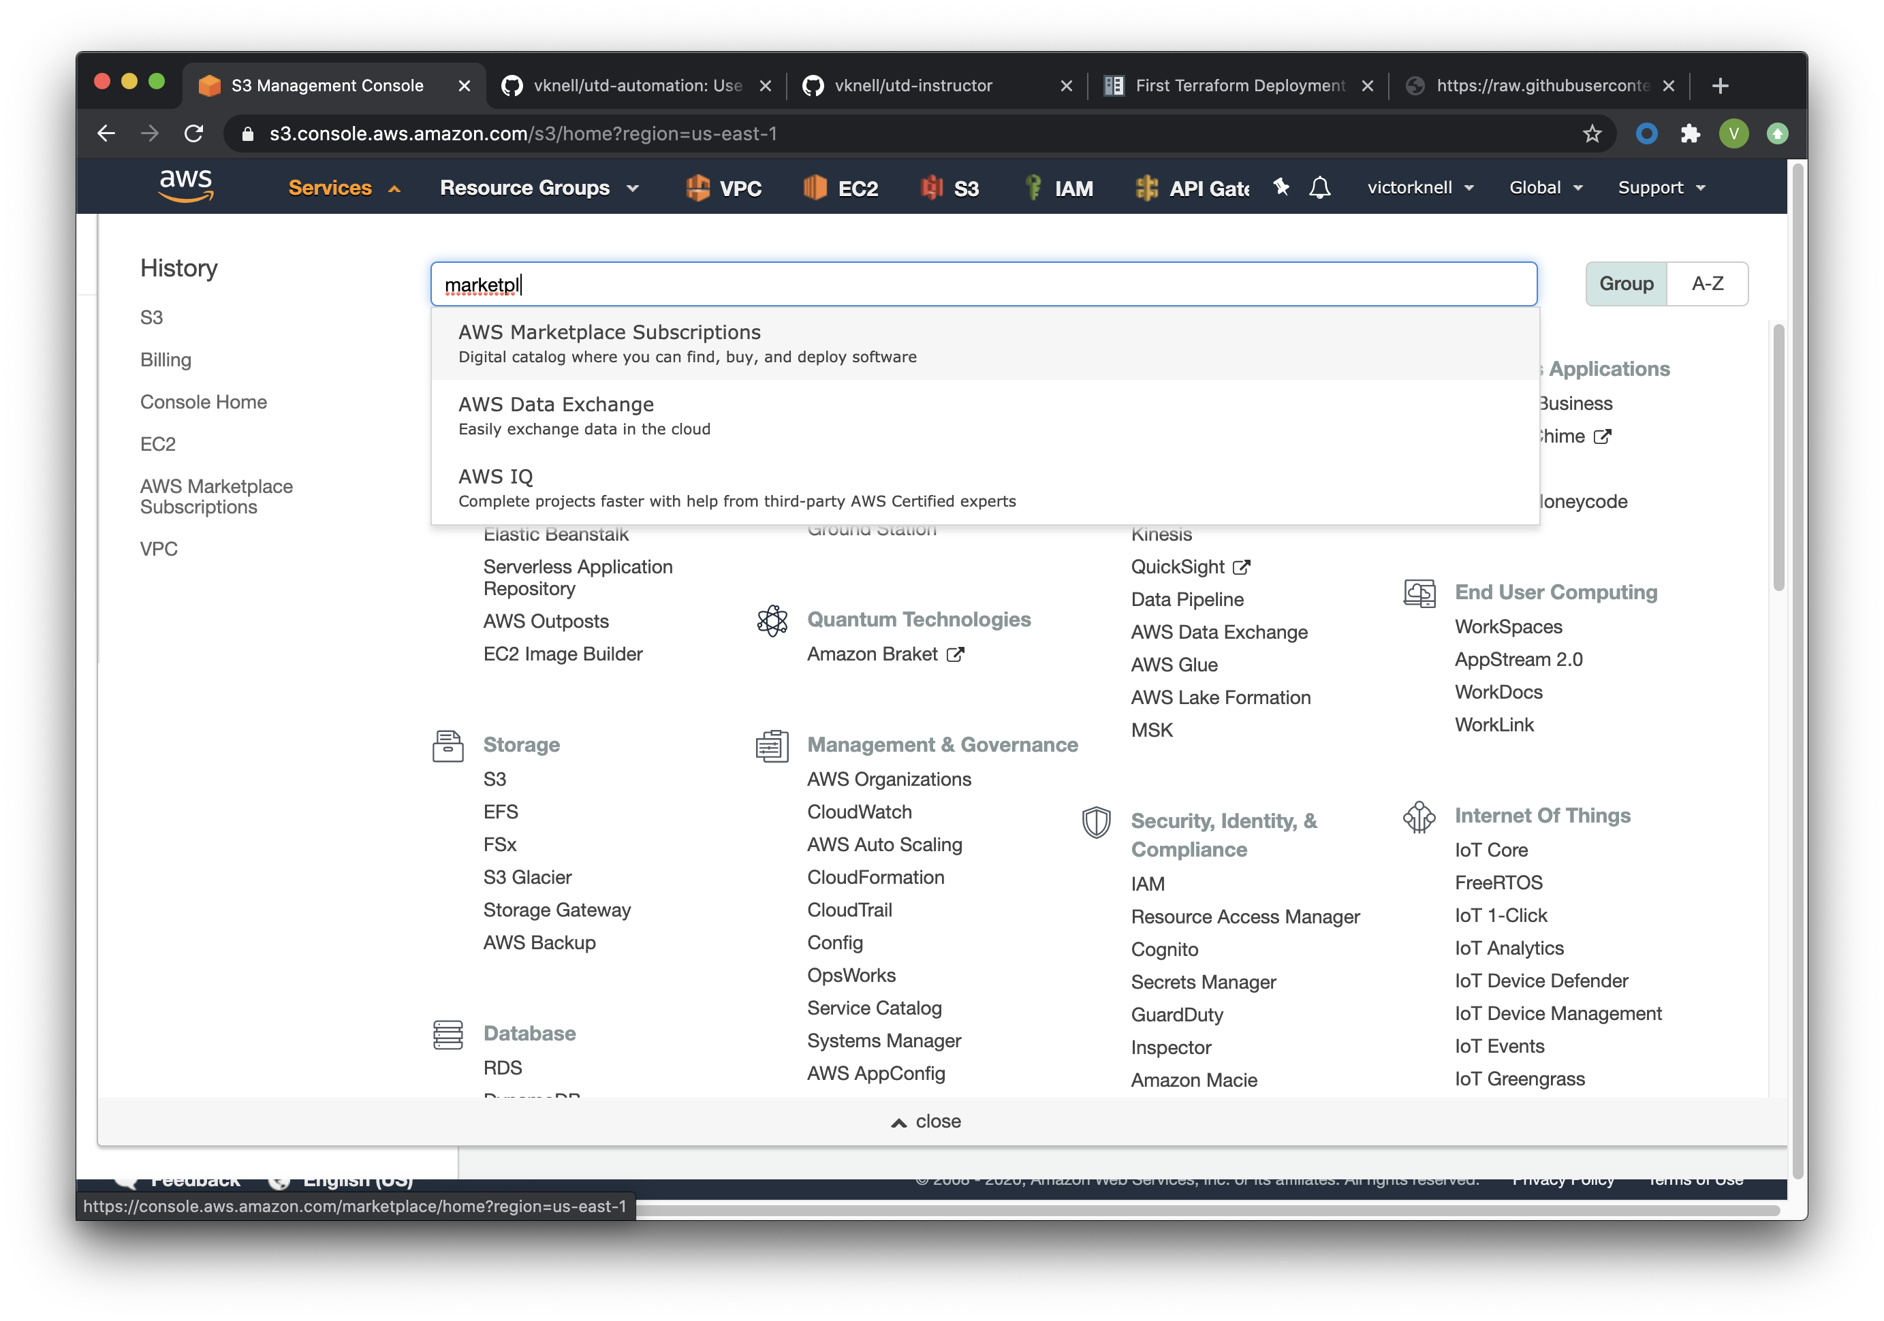Open Systems Manager service
The height and width of the screenshot is (1321, 1884).
click(x=883, y=1040)
